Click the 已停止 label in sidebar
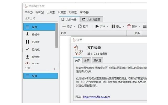This screenshot has width=168, height=105. tap(36, 42)
